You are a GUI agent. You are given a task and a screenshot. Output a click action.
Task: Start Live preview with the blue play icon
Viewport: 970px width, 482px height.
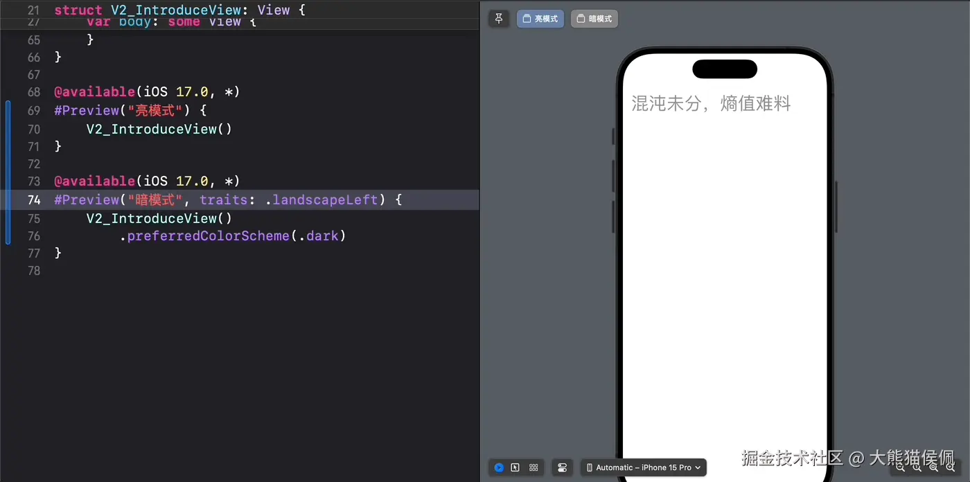coord(499,467)
